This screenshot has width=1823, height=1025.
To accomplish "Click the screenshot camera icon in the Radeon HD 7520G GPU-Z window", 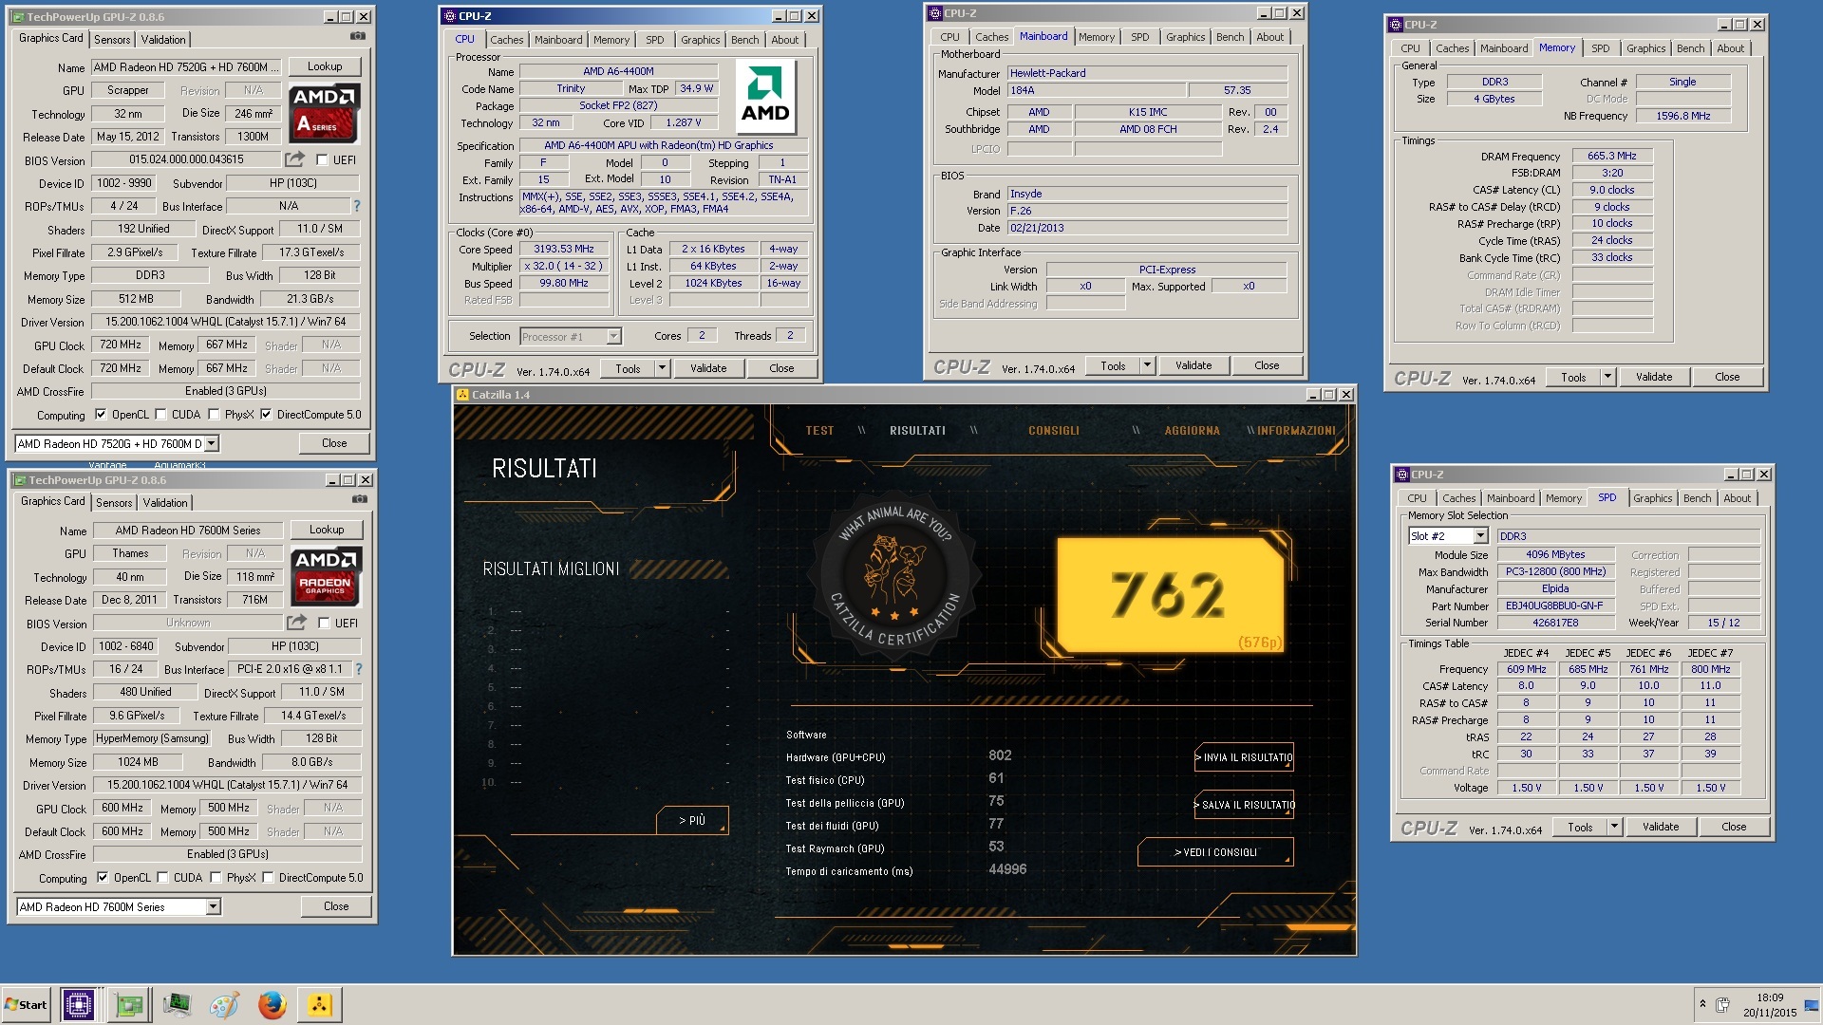I will pyautogui.click(x=358, y=37).
